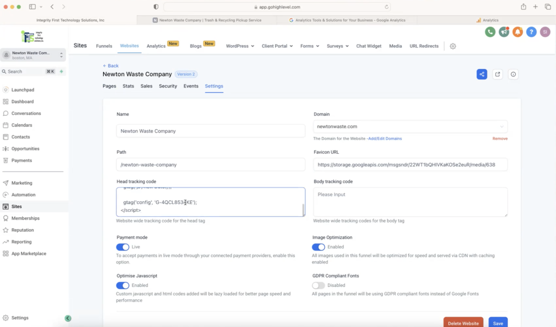Click the Sites settings gear icon
This screenshot has width=556, height=327.
tap(453, 46)
